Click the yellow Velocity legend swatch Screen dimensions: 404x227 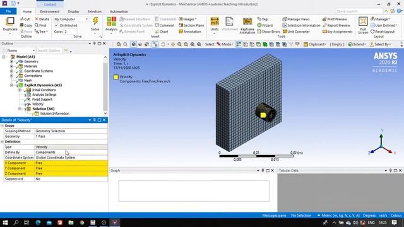click(116, 77)
